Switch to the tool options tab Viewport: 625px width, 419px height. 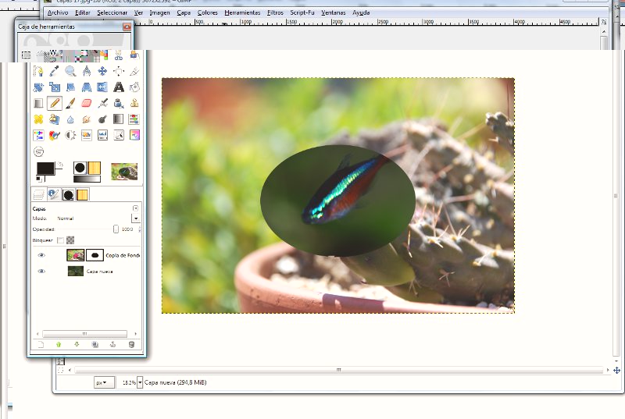pos(53,194)
